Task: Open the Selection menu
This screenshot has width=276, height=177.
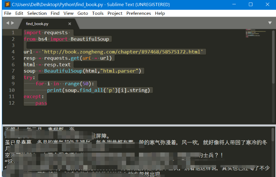Action: [x=37, y=13]
